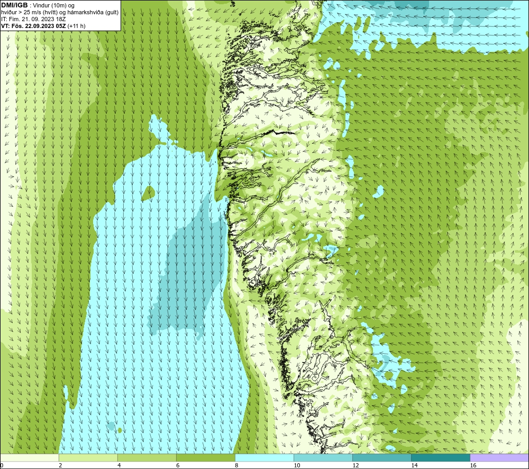
Task: Click legend scale label 6
Action: point(178,465)
